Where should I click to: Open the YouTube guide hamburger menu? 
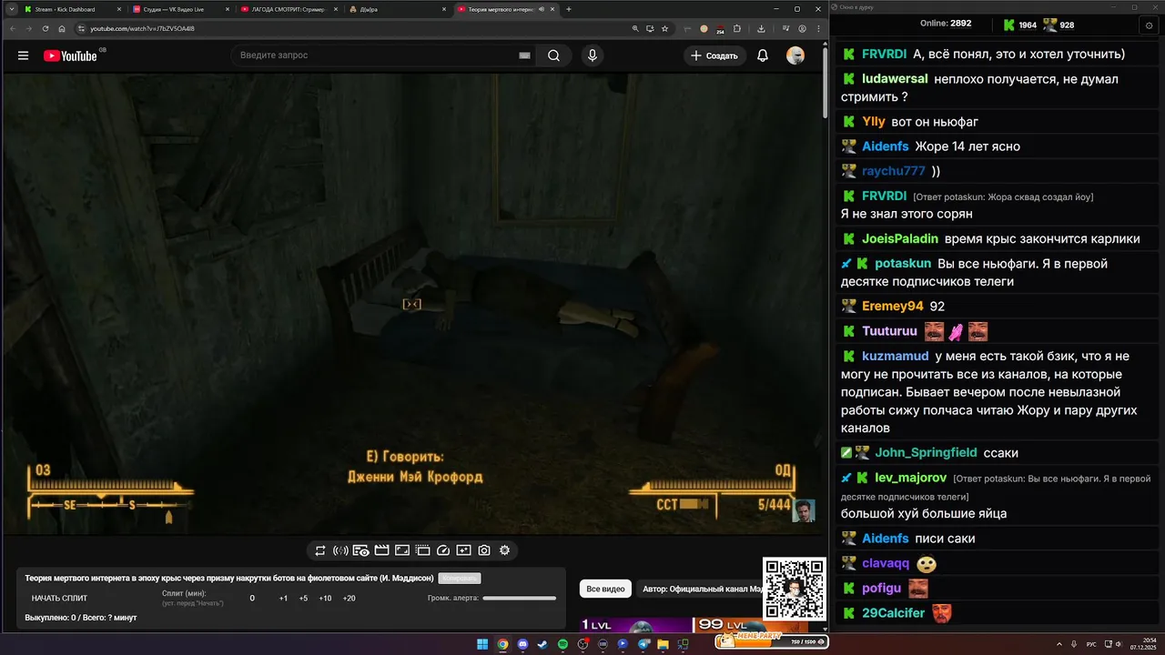click(23, 55)
